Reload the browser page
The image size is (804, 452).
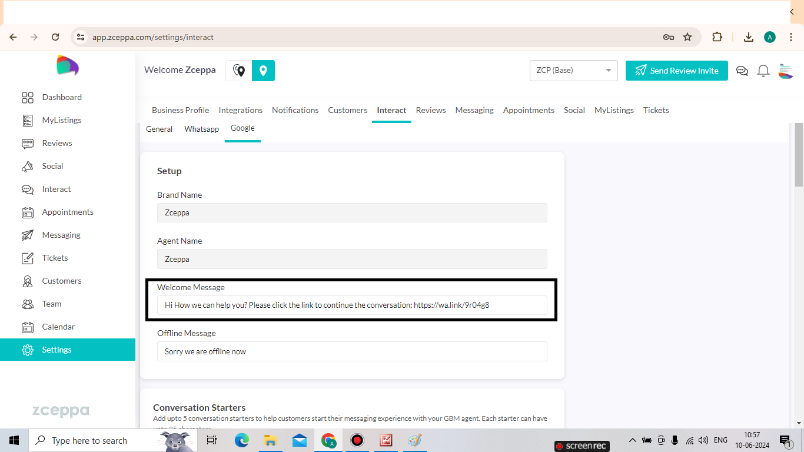pyautogui.click(x=55, y=37)
